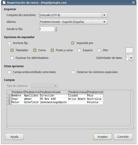Viewport: 138px width, 145px height.
Task: Click the JankowskiegoOpole cell
Action: (54, 102)
